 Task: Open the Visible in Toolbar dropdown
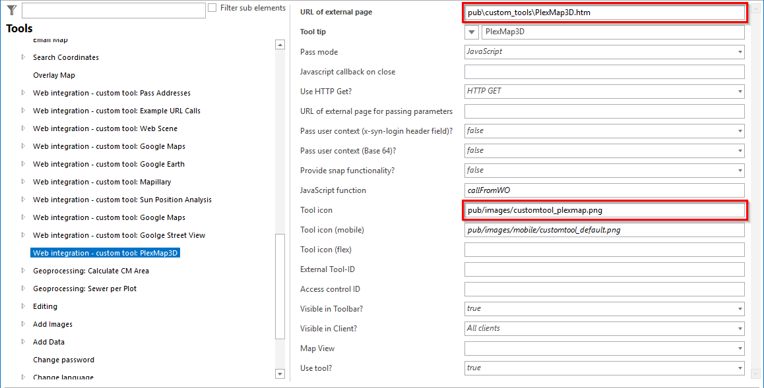point(740,308)
